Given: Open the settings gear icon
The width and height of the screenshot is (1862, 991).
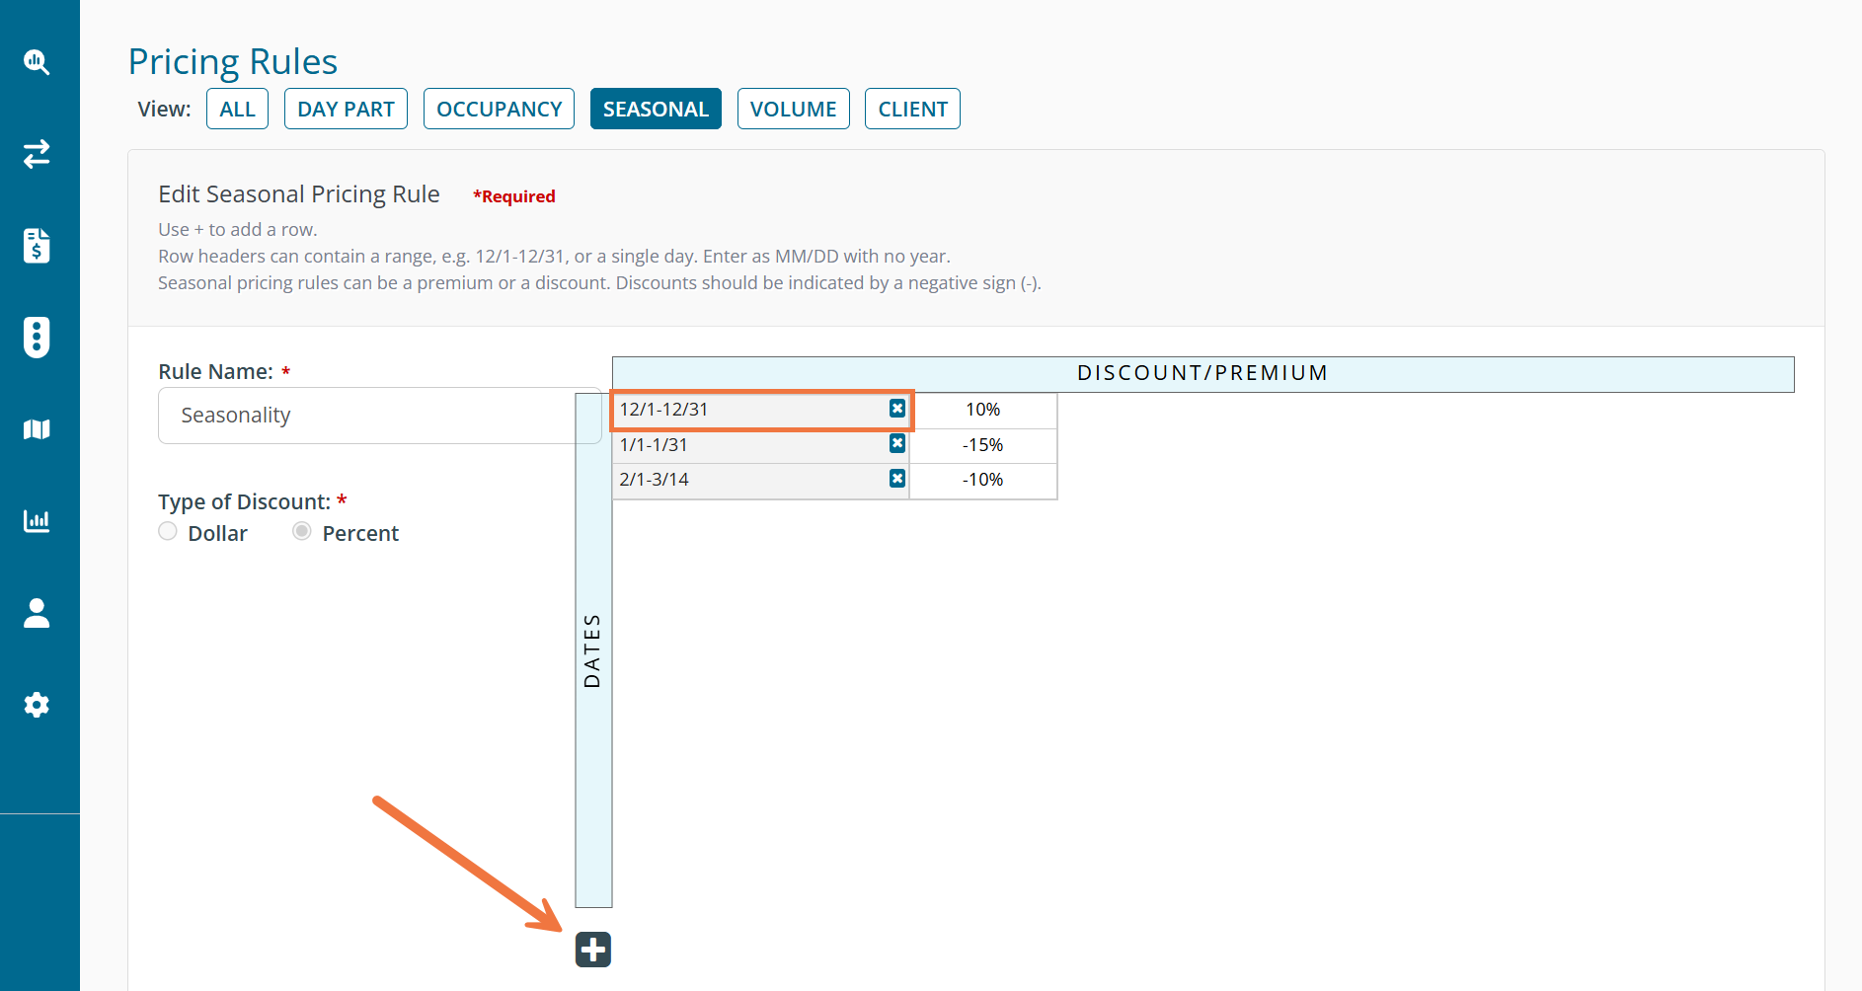Looking at the screenshot, I should tap(37, 705).
